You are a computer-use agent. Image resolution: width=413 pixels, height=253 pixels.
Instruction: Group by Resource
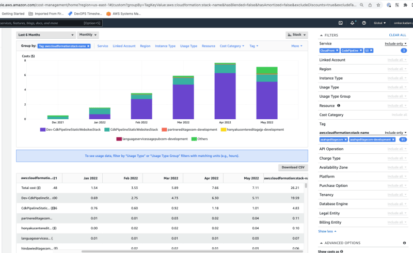(x=209, y=46)
